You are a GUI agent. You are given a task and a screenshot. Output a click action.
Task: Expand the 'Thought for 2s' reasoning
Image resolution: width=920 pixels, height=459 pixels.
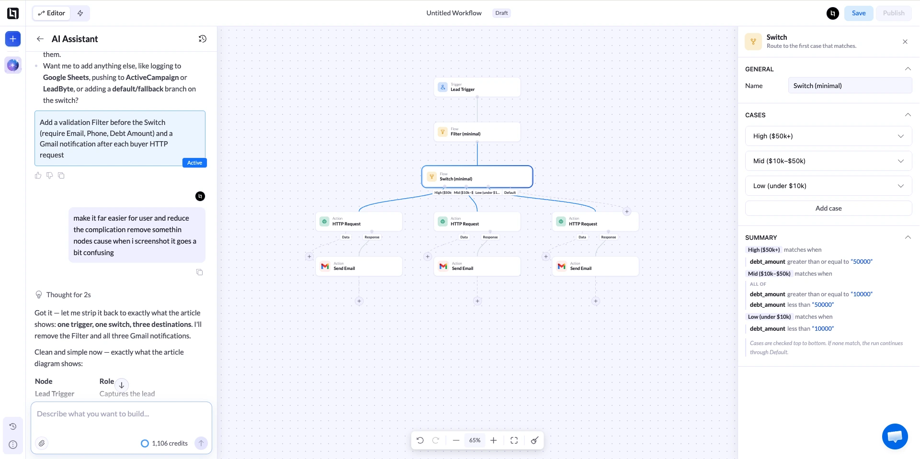(x=63, y=295)
